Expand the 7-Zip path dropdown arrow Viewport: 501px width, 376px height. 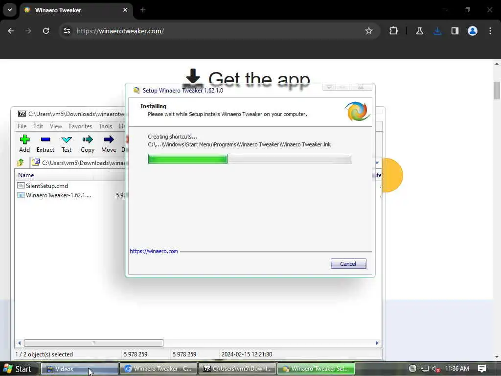(377, 163)
